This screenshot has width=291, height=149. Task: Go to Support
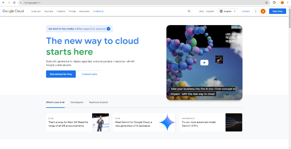point(210,11)
